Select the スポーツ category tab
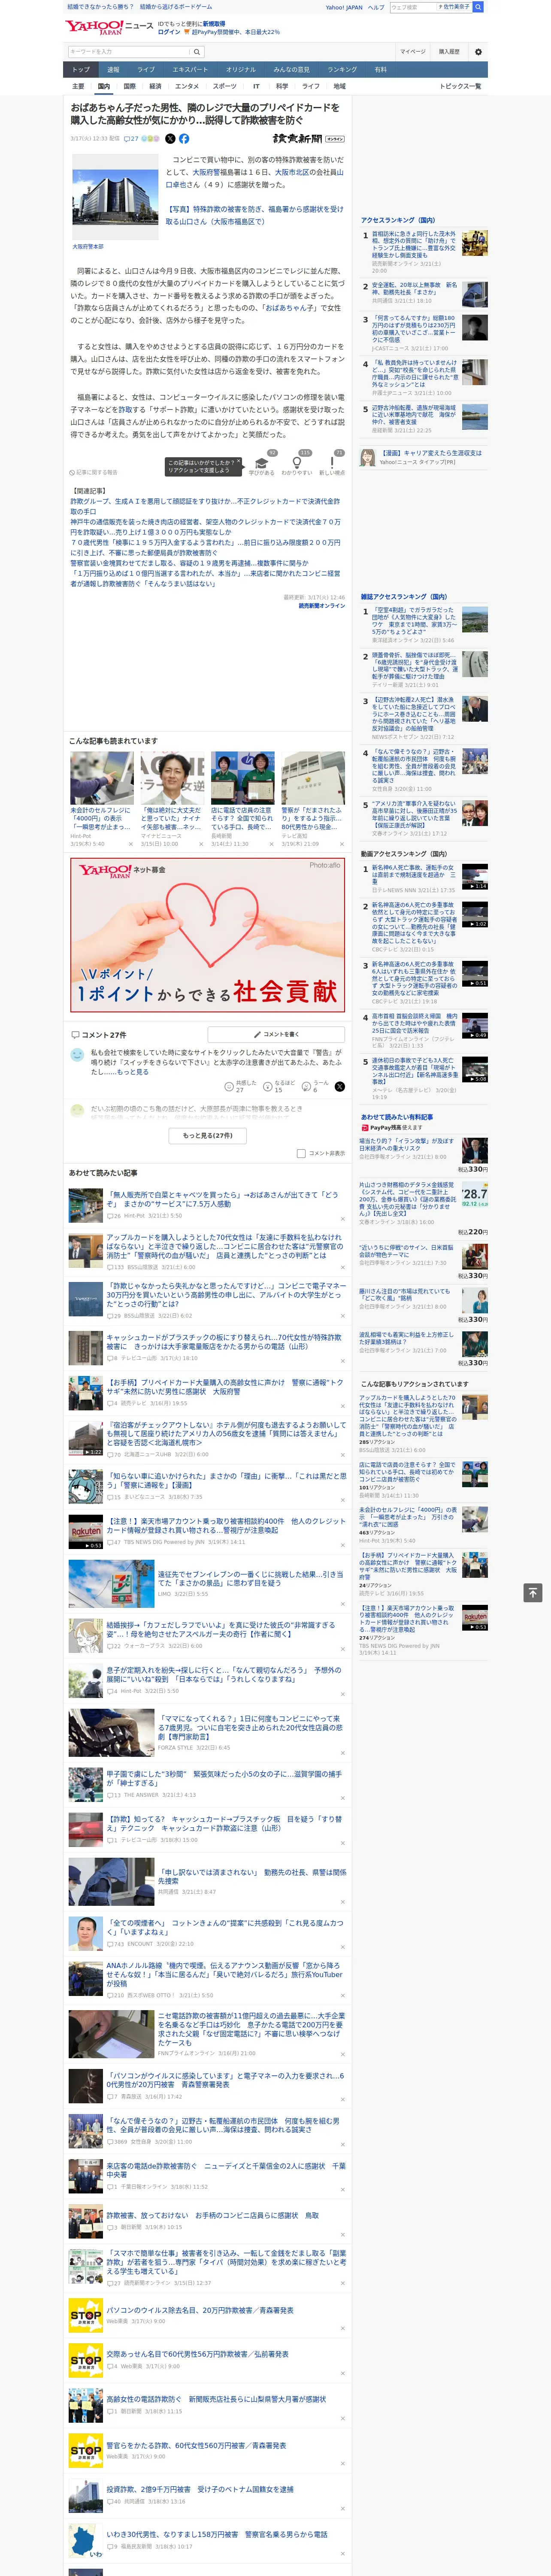The width and height of the screenshot is (551, 2576). point(225,86)
